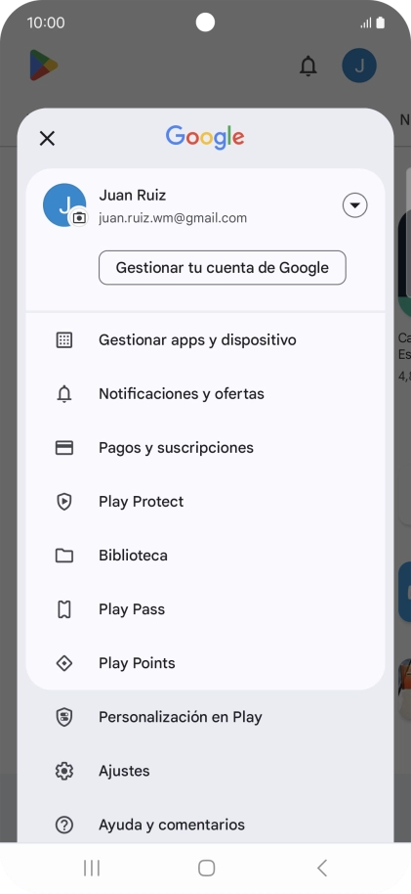Tap Android back navigation button

(x=321, y=868)
